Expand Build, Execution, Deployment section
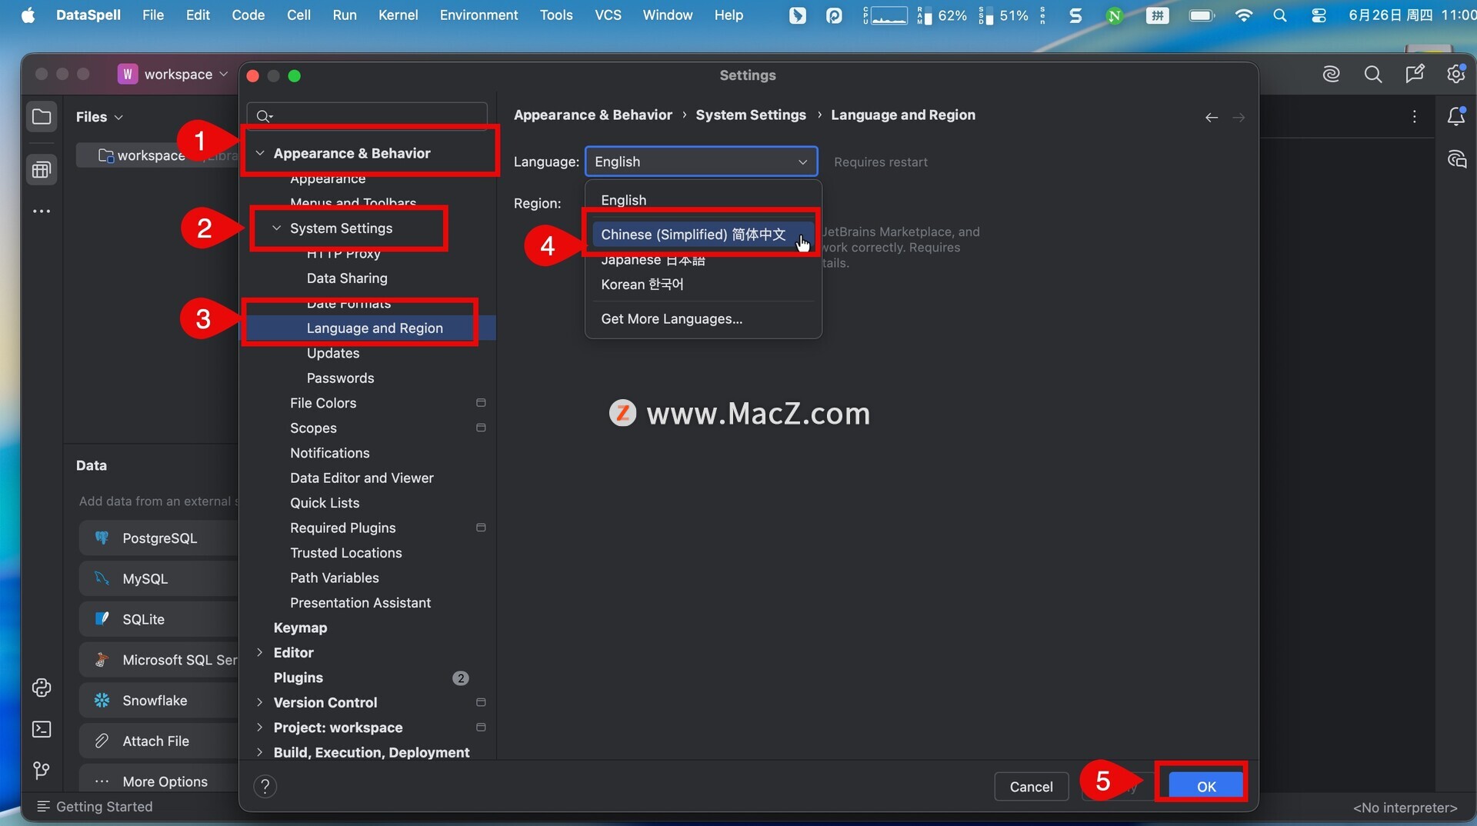 pos(260,752)
